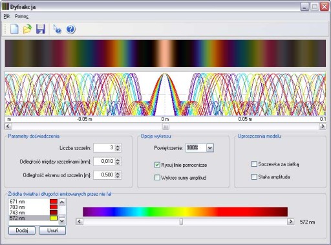Click the dark red swatch next to 743 nm

[54, 213]
